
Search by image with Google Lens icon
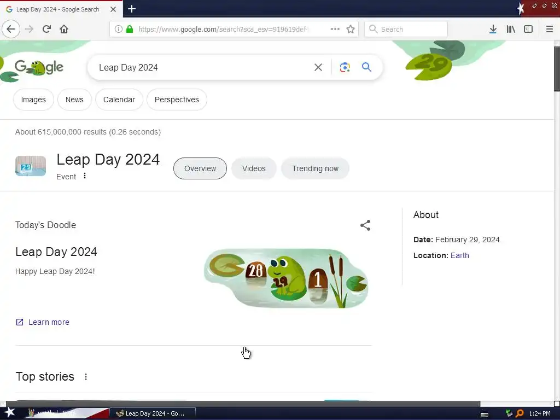coord(345,67)
